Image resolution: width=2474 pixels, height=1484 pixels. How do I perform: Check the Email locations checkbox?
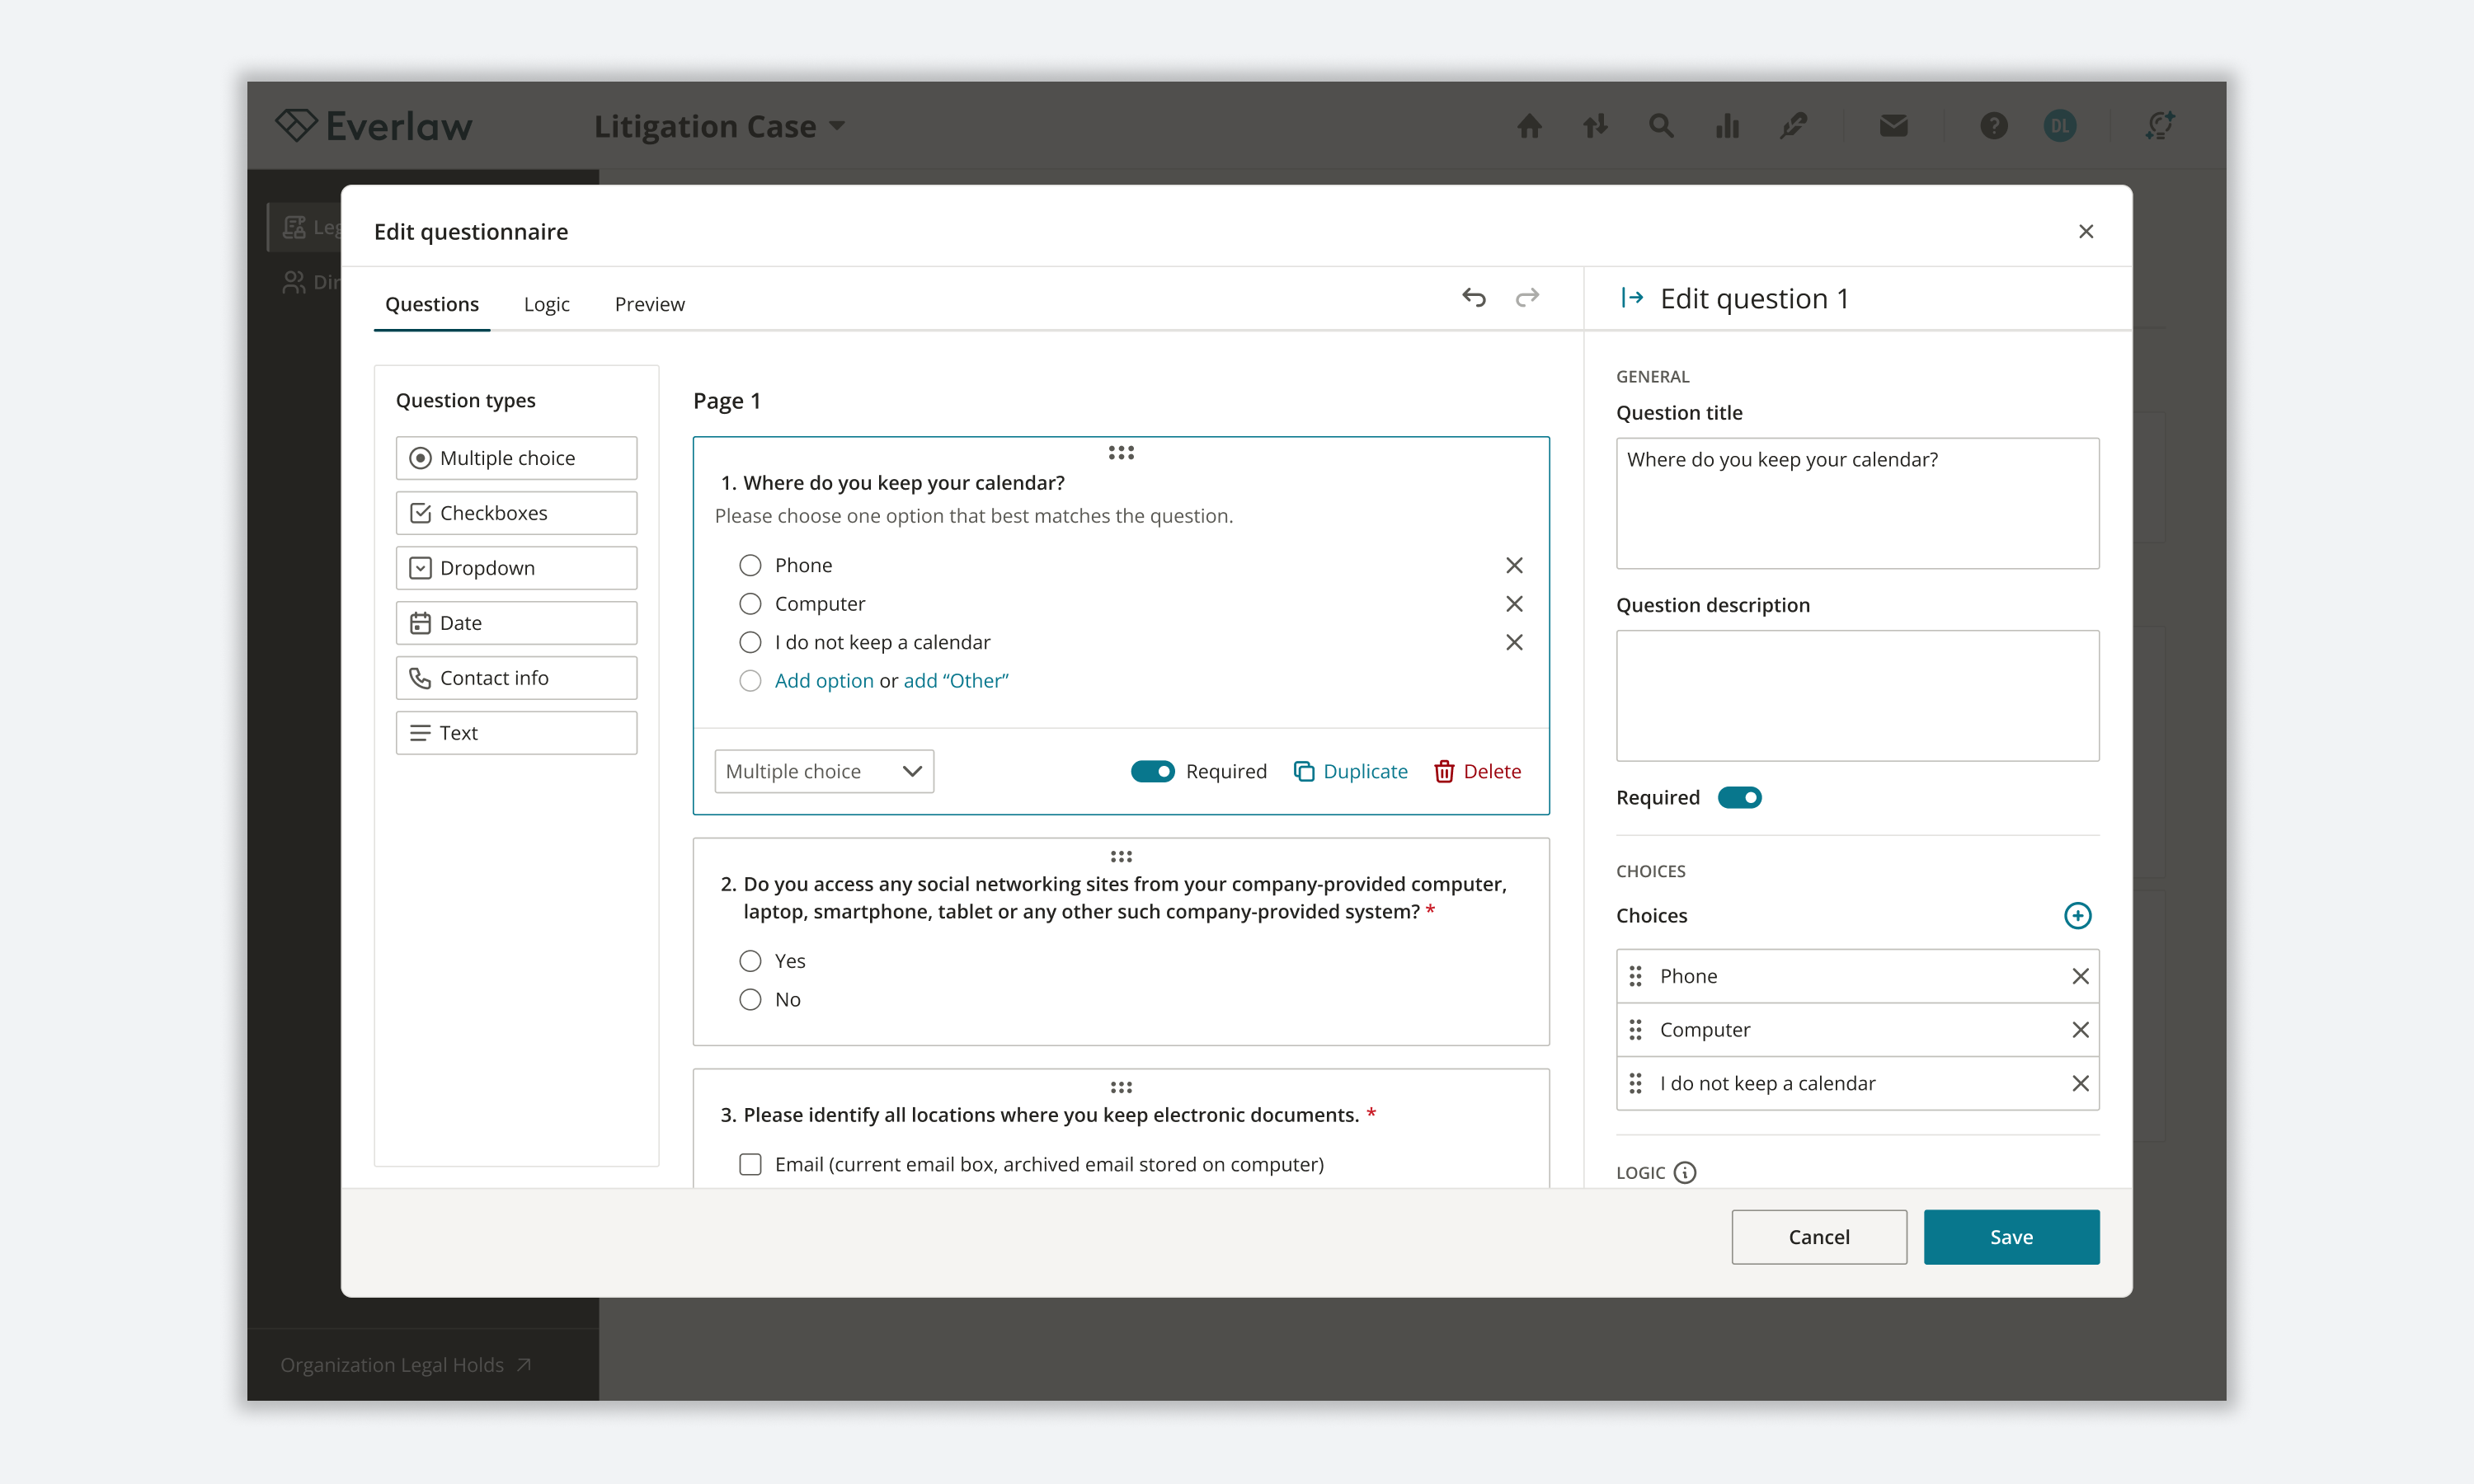point(750,1164)
